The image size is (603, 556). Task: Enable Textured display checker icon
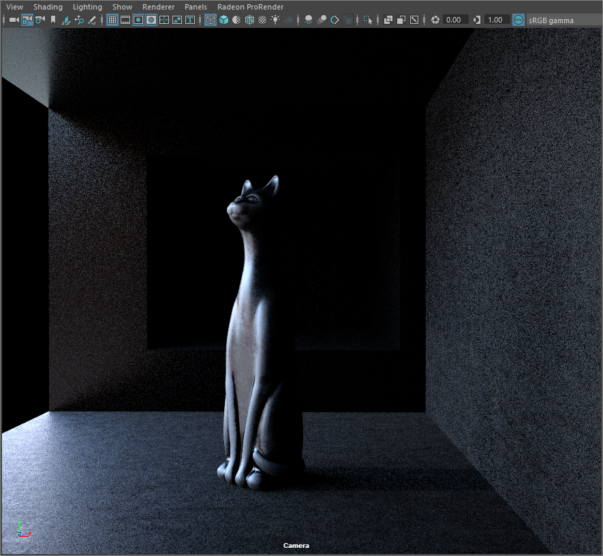point(262,20)
